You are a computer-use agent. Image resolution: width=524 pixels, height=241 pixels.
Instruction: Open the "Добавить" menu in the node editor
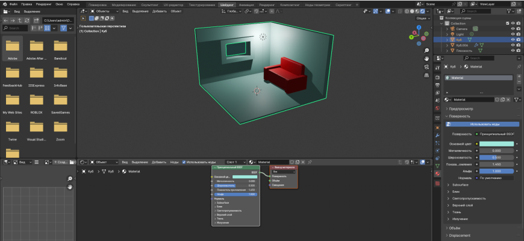(x=159, y=162)
